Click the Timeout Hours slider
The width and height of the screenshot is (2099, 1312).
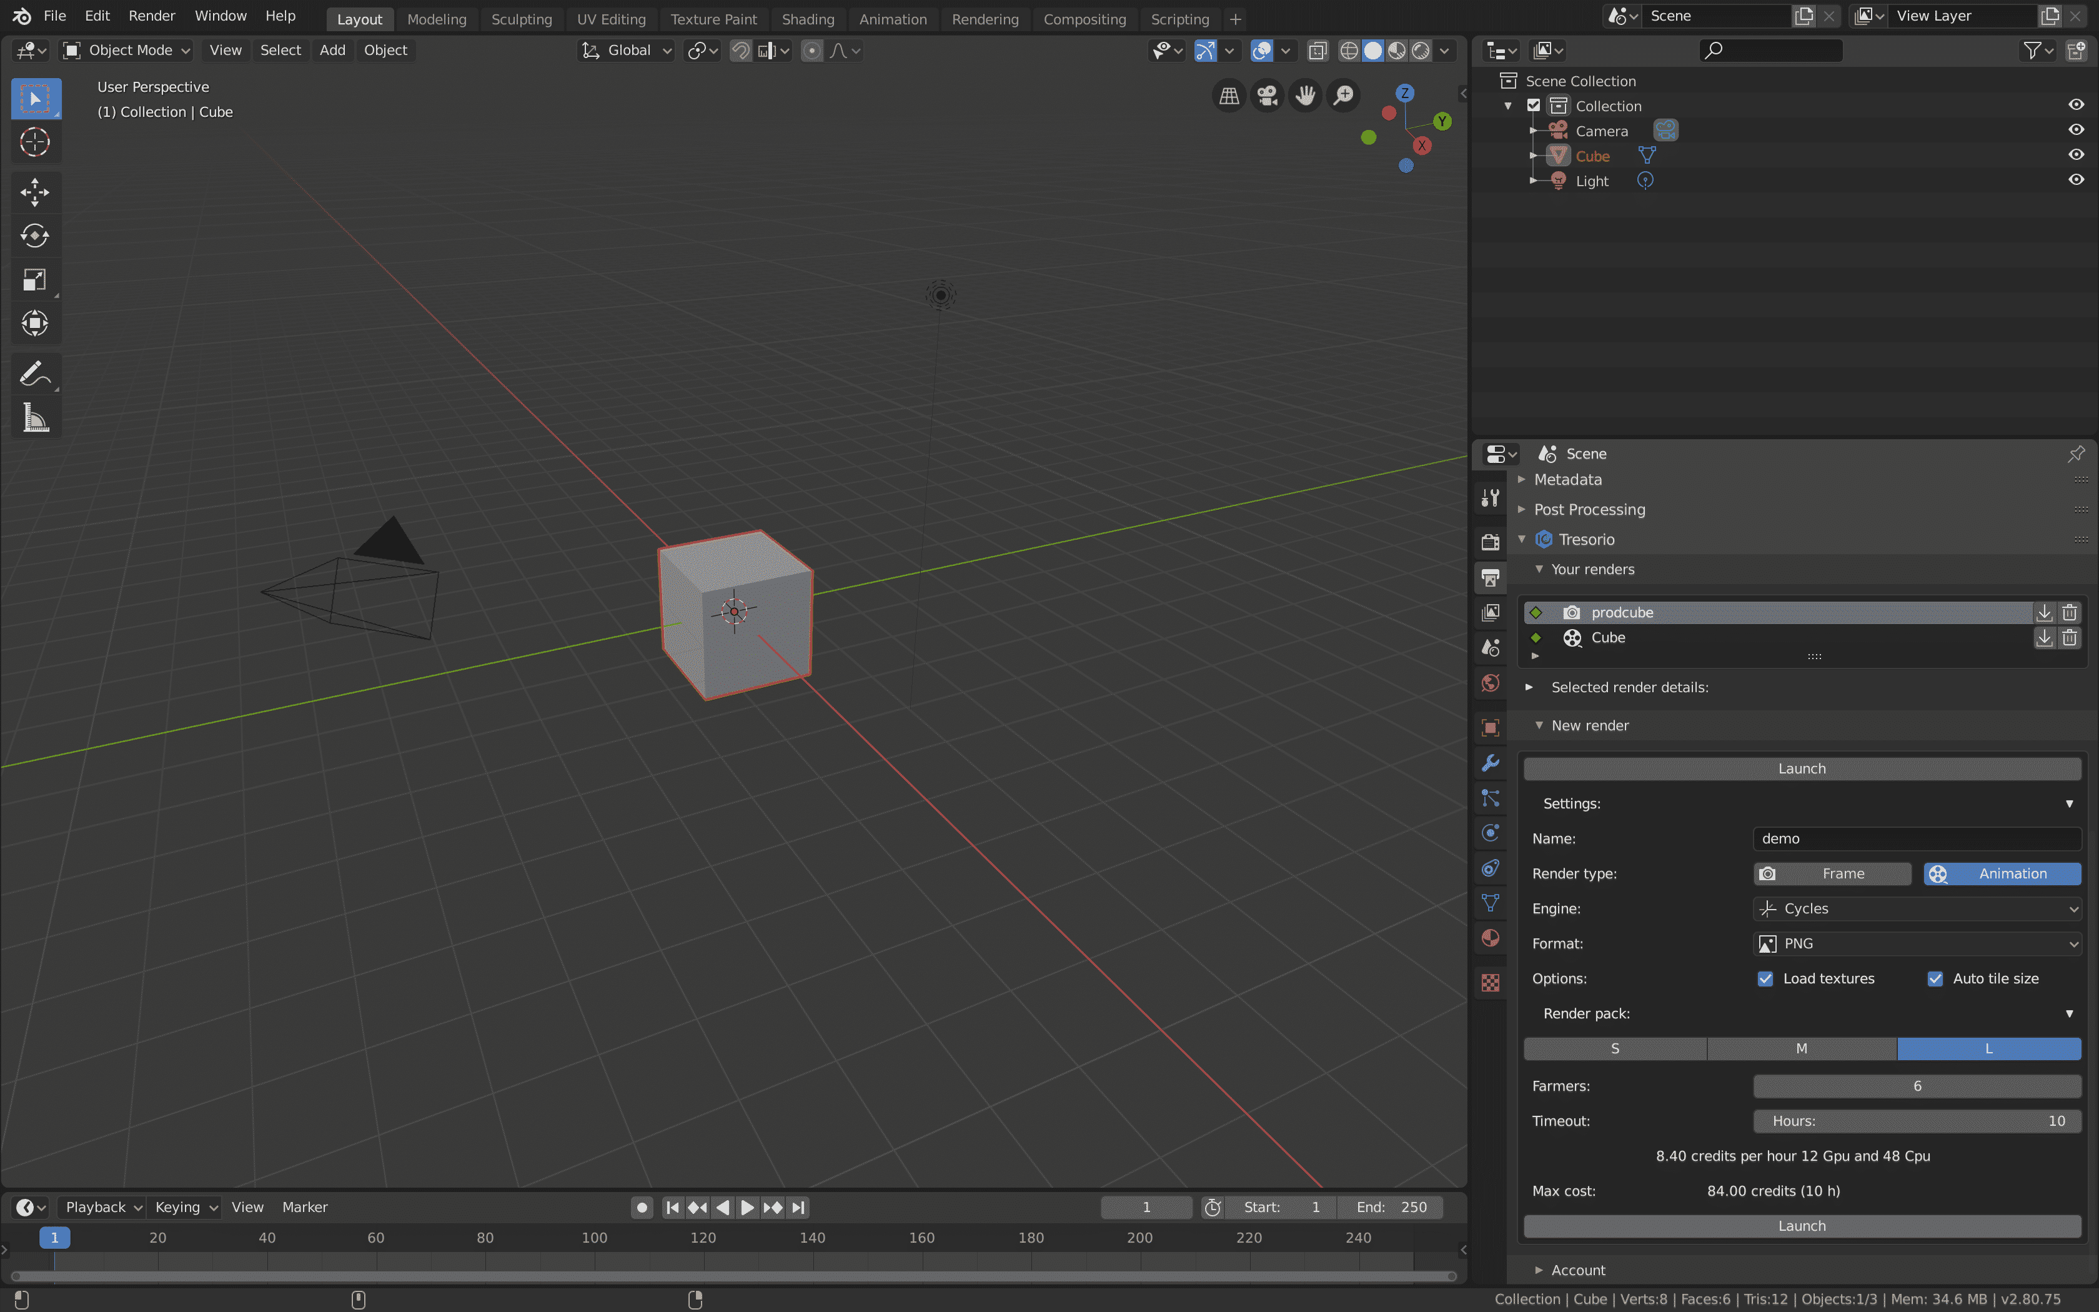(1917, 1121)
